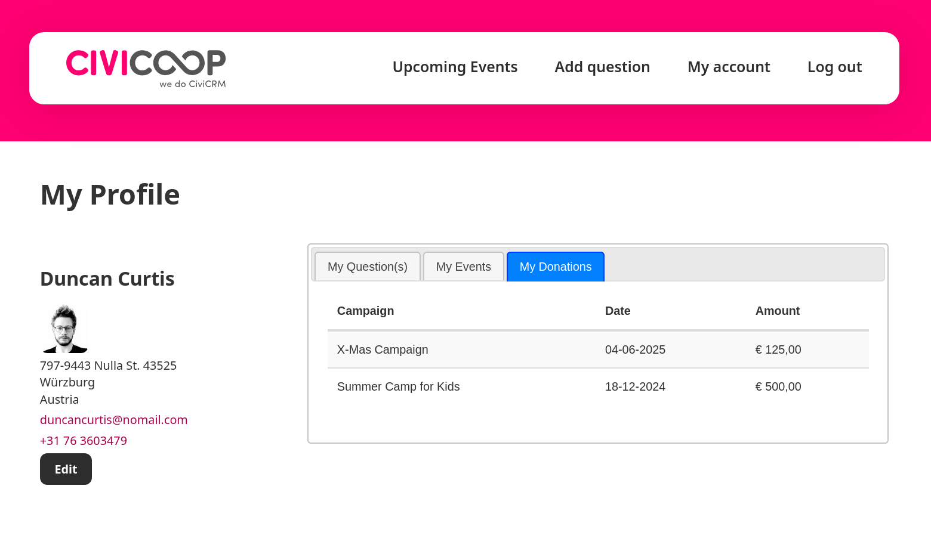Click the My Profile heading
This screenshot has height=560, width=931.
coord(110,195)
